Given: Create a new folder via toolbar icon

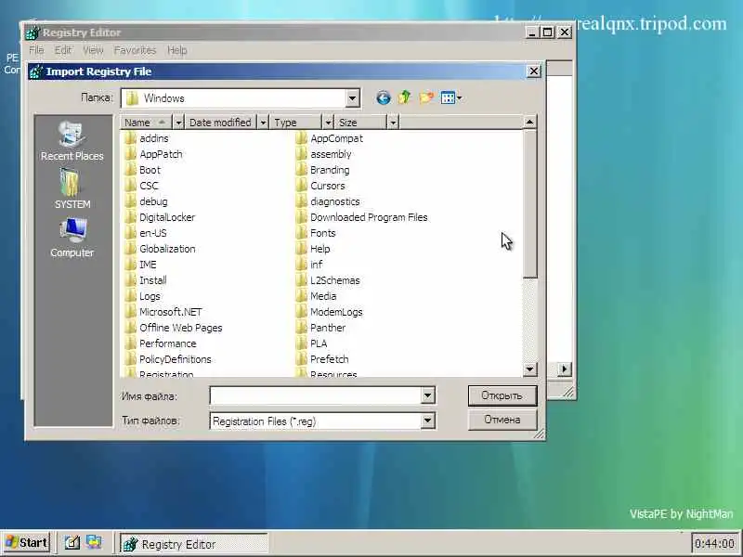Looking at the screenshot, I should click(426, 97).
